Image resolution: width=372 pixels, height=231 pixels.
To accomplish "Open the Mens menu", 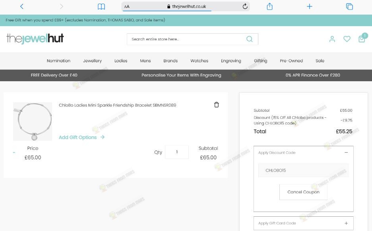I will (145, 61).
